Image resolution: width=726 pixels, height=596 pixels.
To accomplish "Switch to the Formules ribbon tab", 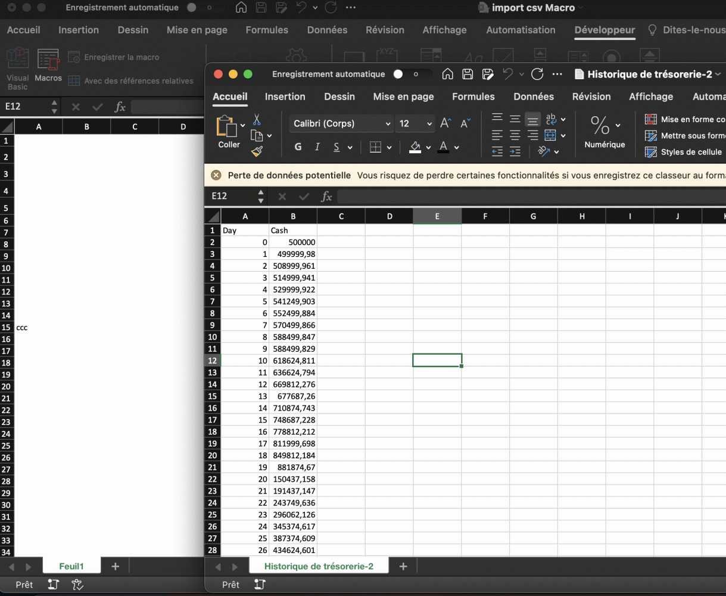I will 473,97.
